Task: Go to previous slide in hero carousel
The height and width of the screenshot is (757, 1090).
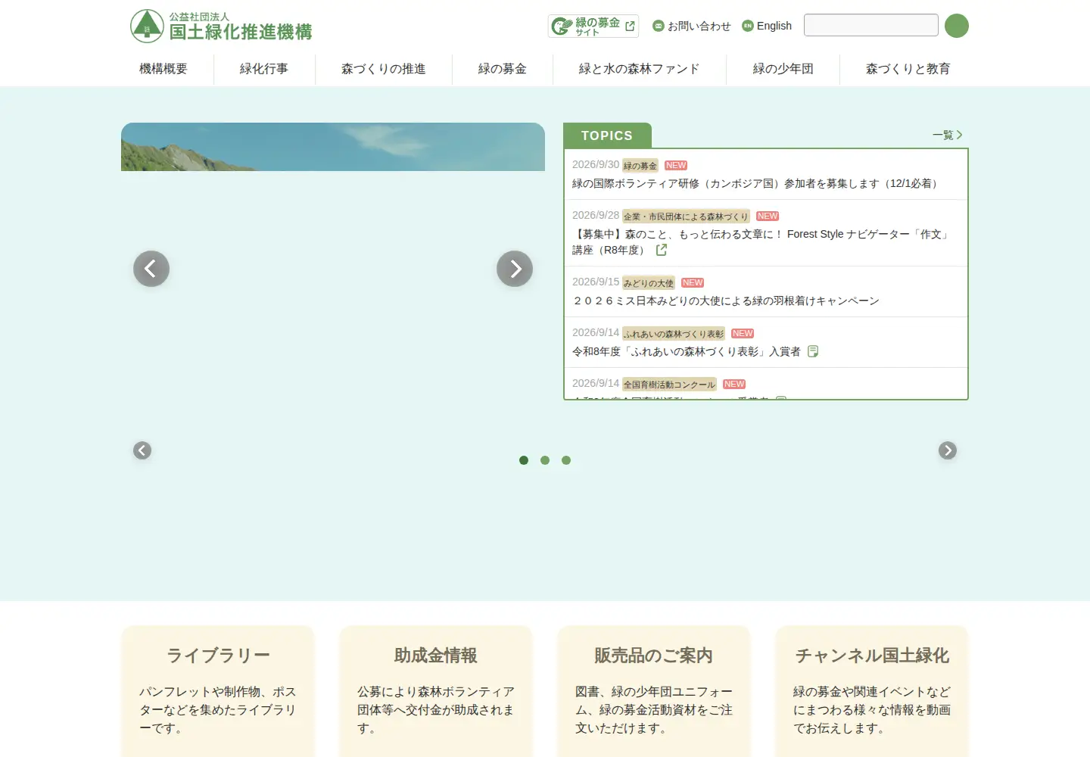Action: click(x=151, y=269)
